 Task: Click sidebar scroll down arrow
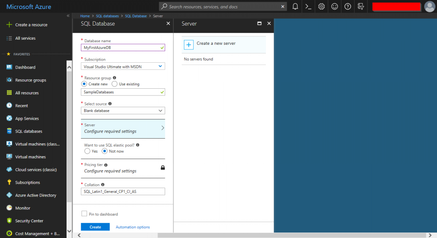[69, 231]
